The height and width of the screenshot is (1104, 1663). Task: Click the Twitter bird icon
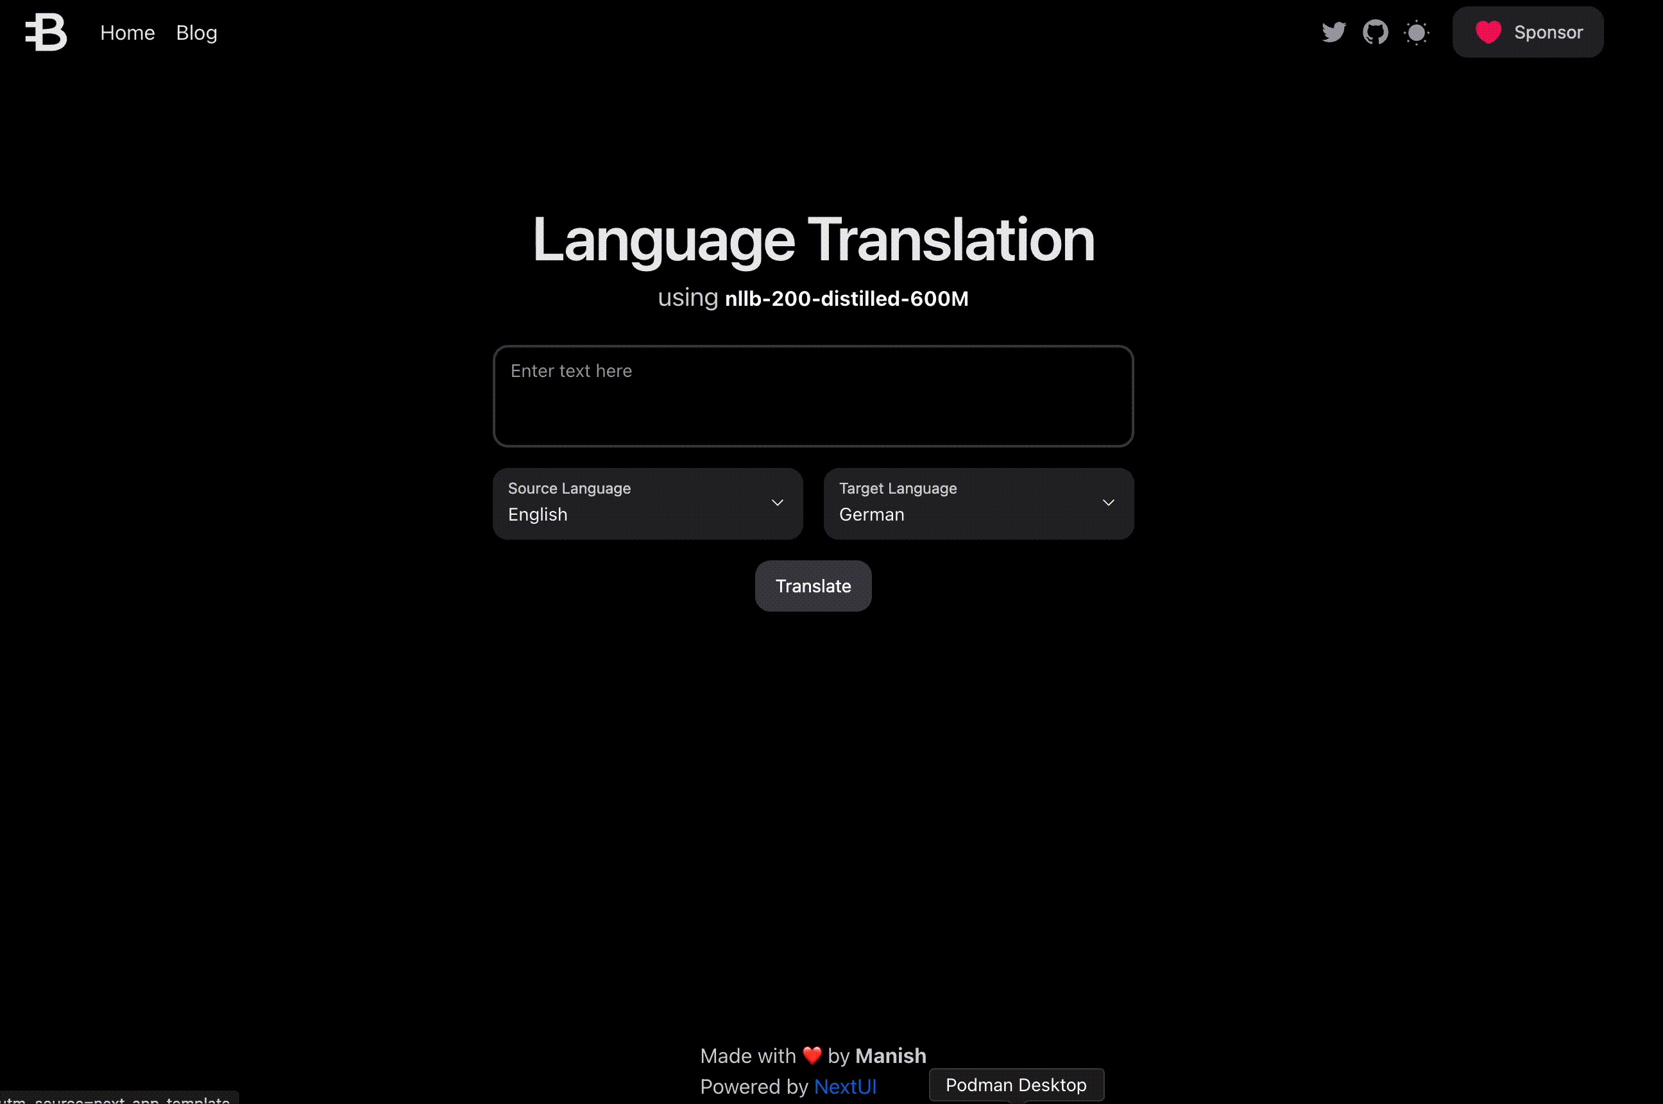click(x=1334, y=32)
